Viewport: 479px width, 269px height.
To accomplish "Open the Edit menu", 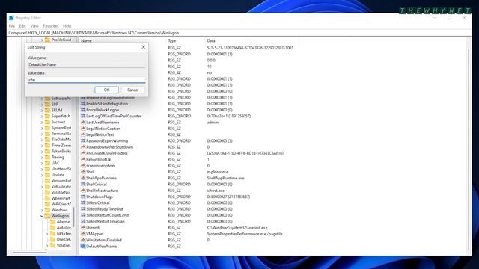I will (x=22, y=26).
